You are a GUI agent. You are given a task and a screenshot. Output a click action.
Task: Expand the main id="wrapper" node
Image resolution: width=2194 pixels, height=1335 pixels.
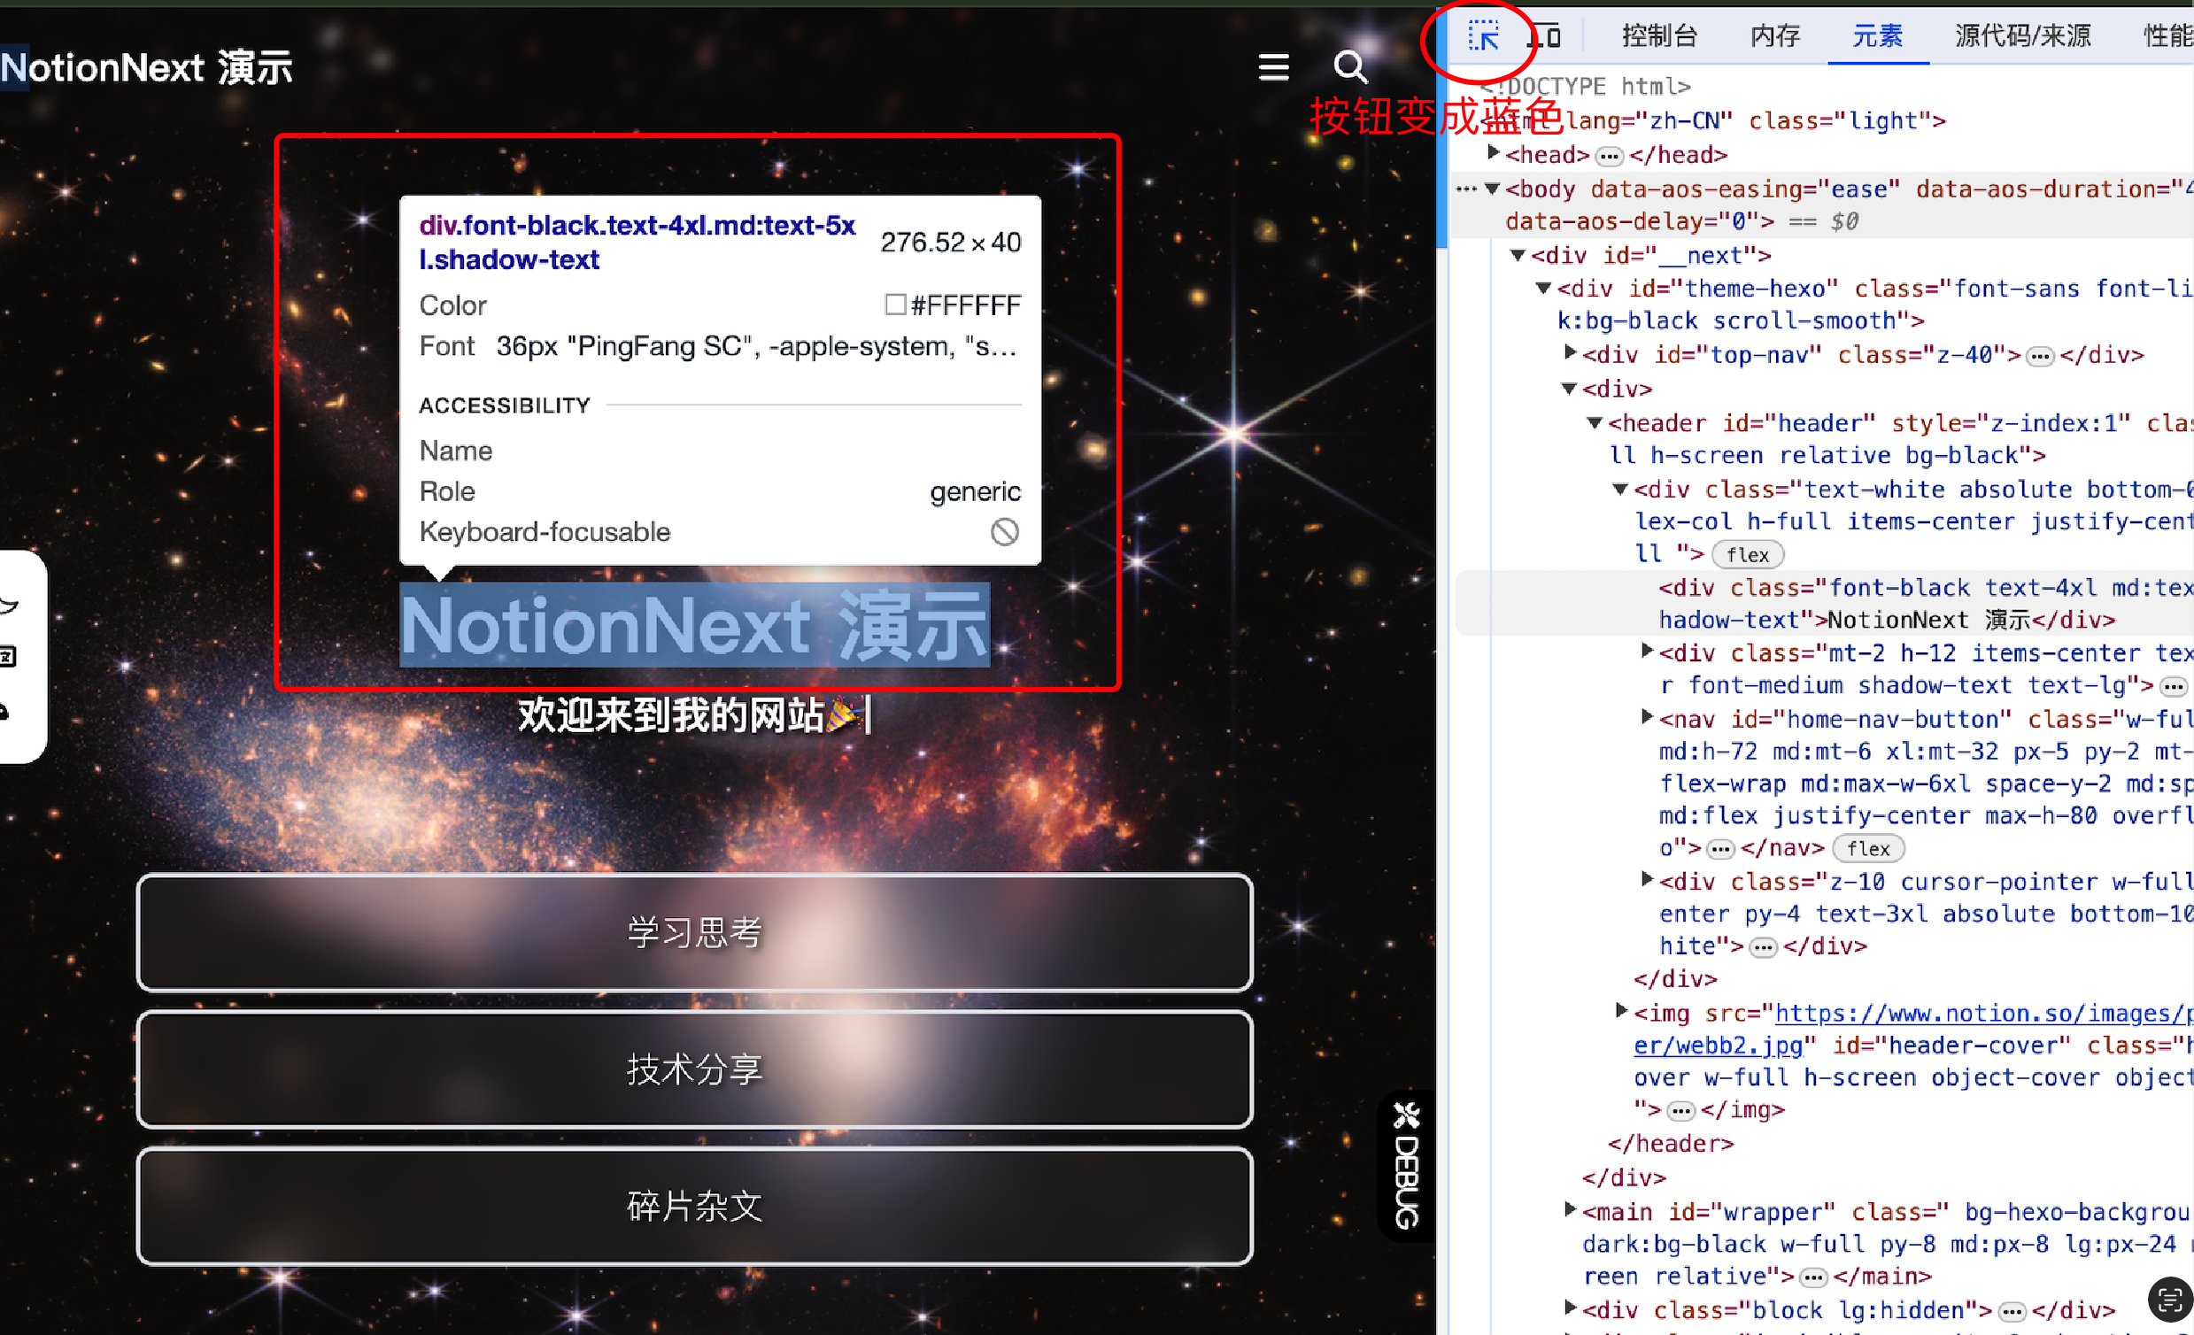(x=1571, y=1210)
